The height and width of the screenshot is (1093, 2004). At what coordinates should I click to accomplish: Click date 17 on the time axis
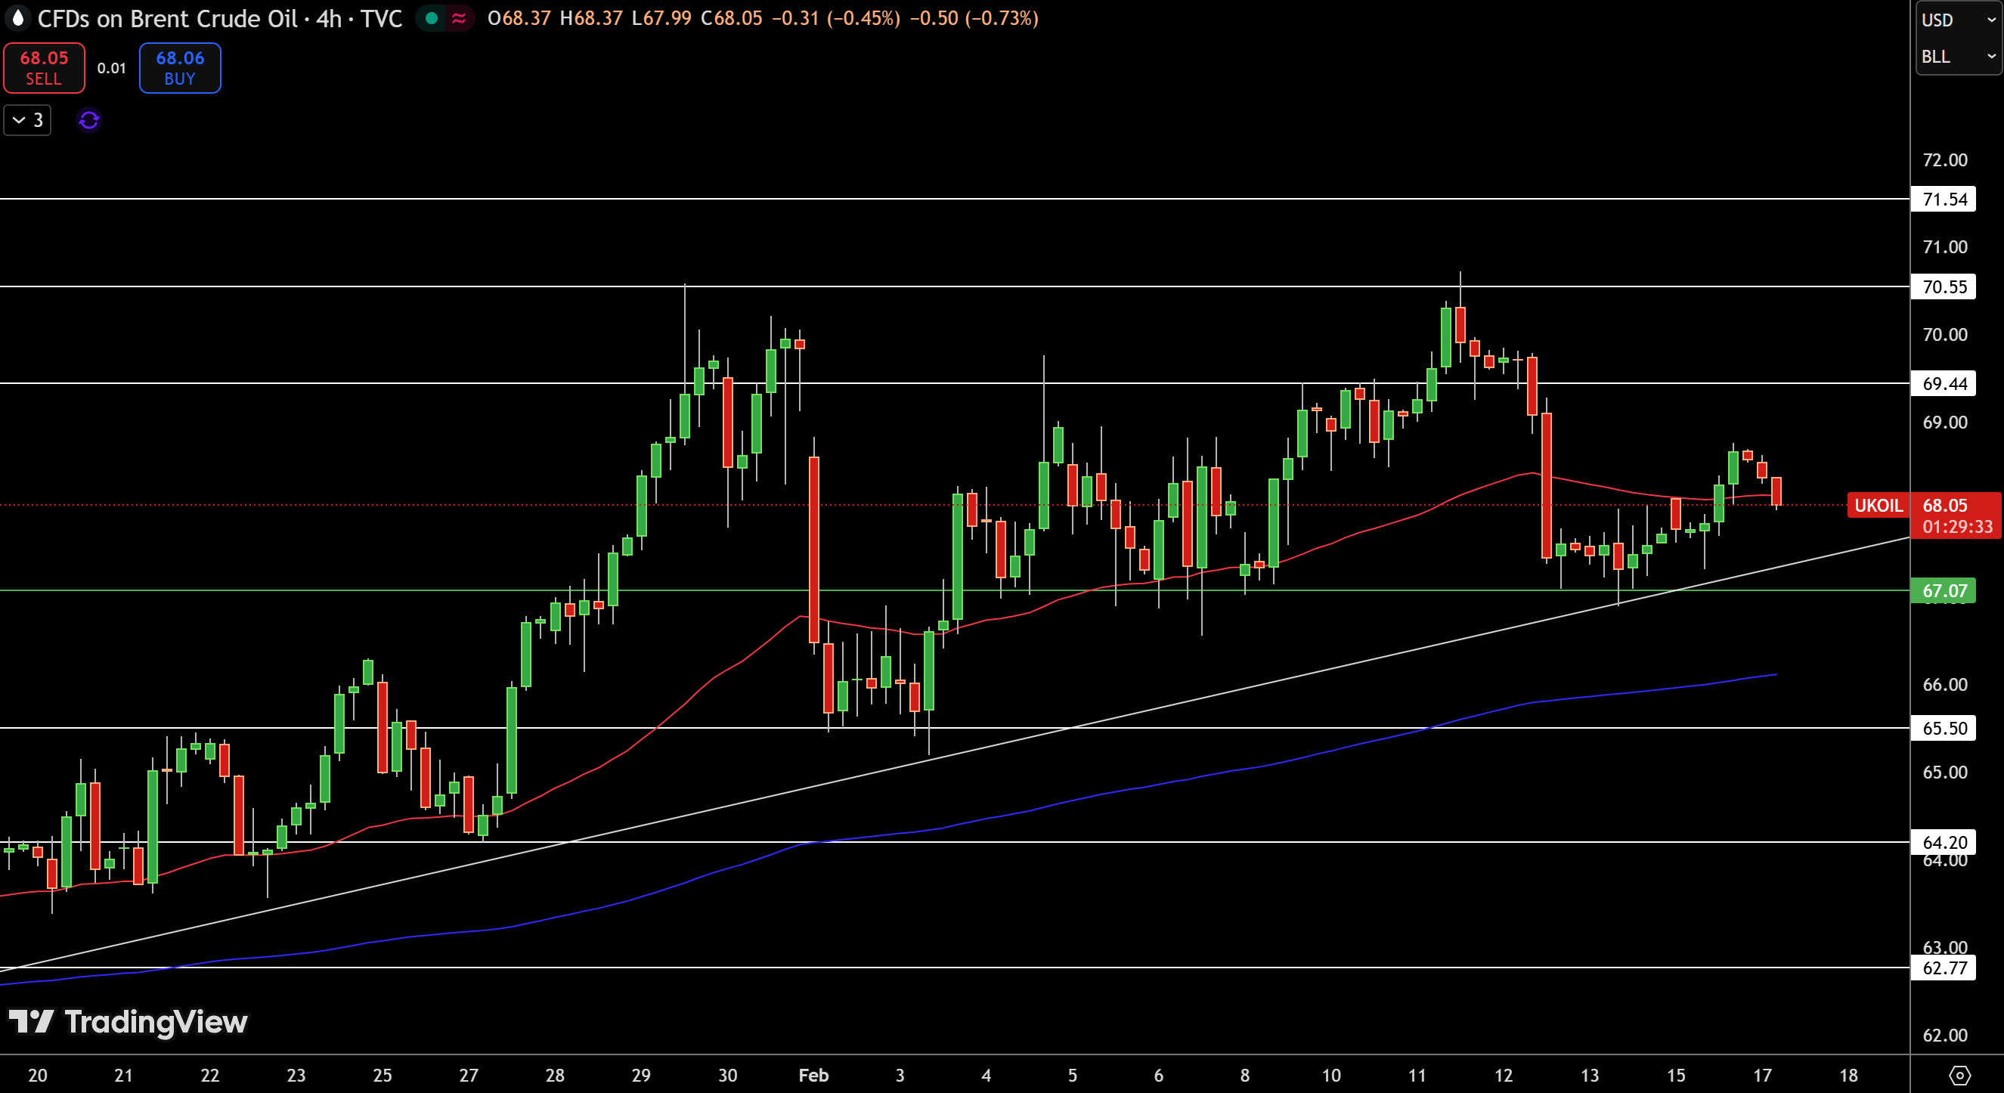click(x=1762, y=1076)
